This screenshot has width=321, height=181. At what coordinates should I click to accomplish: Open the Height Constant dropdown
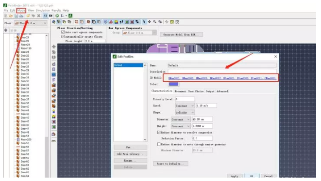[181, 126]
